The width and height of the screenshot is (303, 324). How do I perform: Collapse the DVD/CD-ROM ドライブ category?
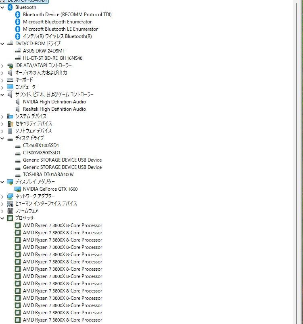coord(2,44)
